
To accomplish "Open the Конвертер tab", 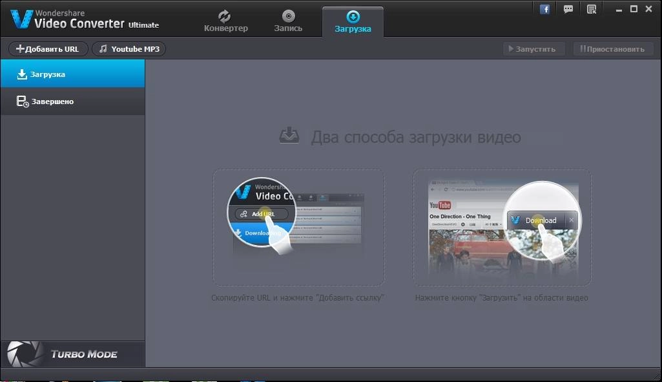I will [225, 21].
